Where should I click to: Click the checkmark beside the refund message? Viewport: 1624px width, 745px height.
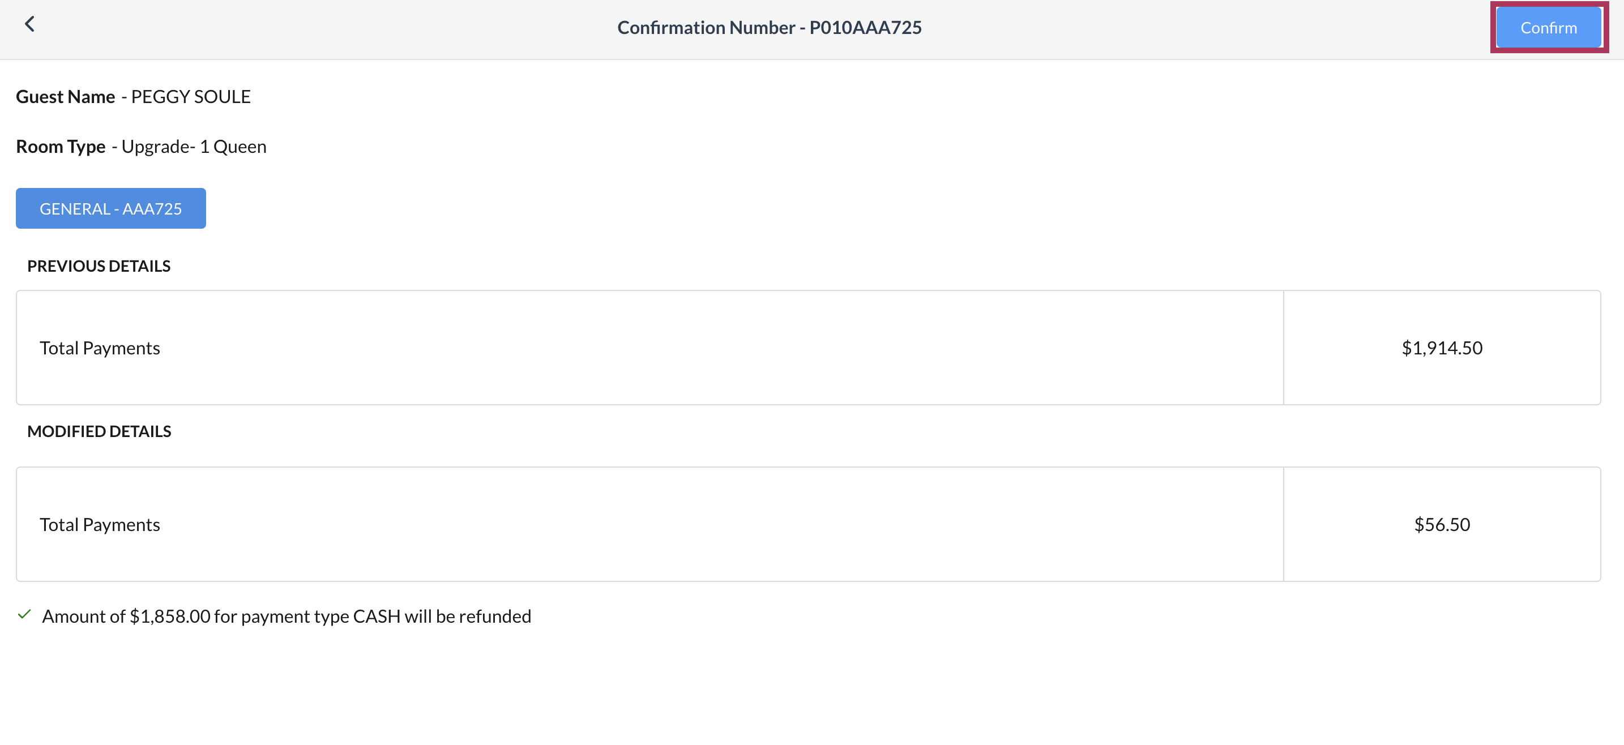pos(24,615)
